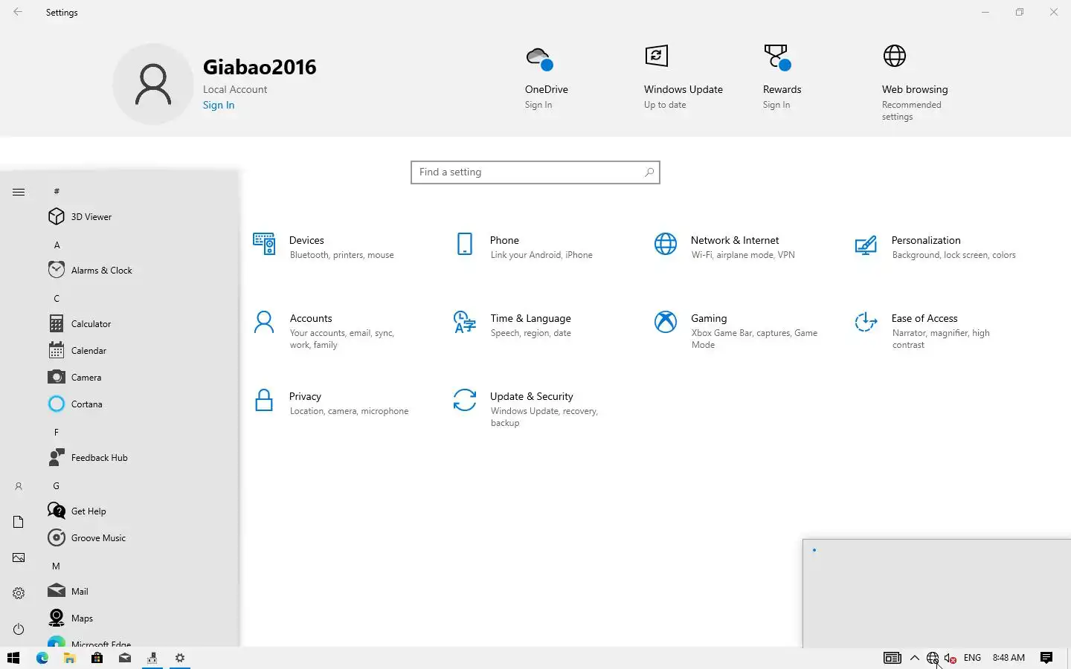The height and width of the screenshot is (669, 1071).
Task: Open the network globe tray icon
Action: pyautogui.click(x=933, y=658)
